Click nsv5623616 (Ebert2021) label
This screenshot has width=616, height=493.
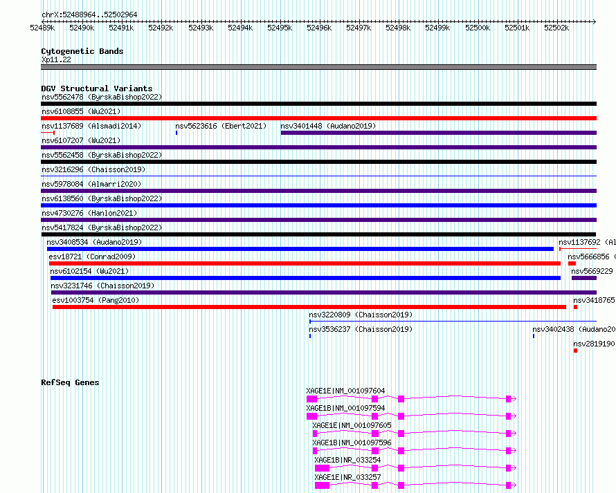221,126
